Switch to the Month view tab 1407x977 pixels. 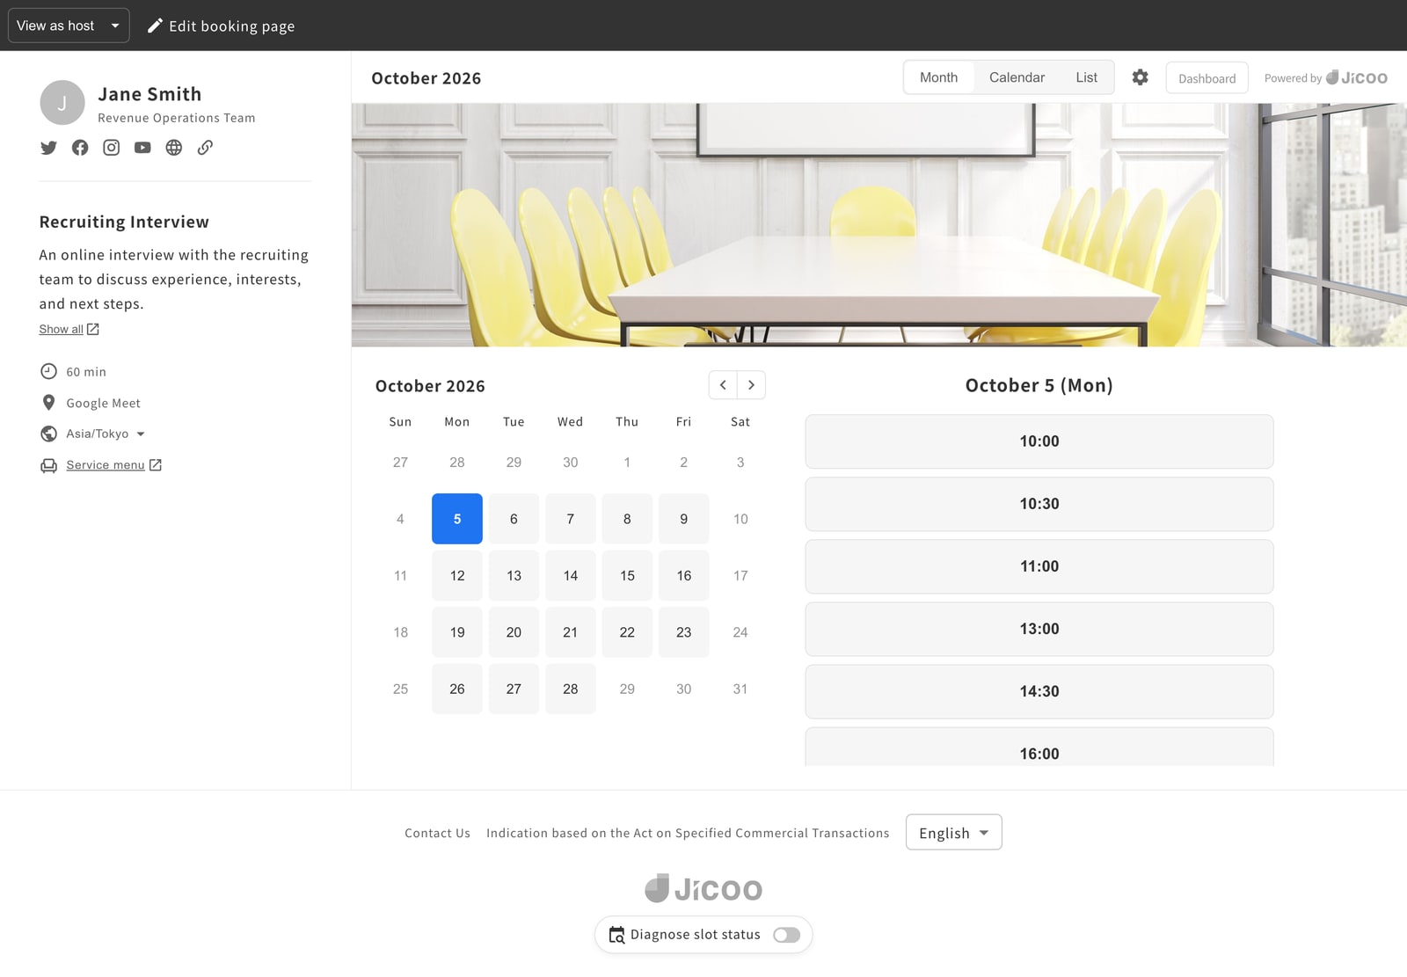[x=938, y=77]
